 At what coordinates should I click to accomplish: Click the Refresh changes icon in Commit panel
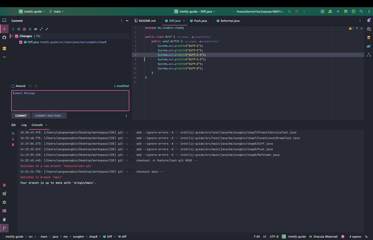point(13,29)
